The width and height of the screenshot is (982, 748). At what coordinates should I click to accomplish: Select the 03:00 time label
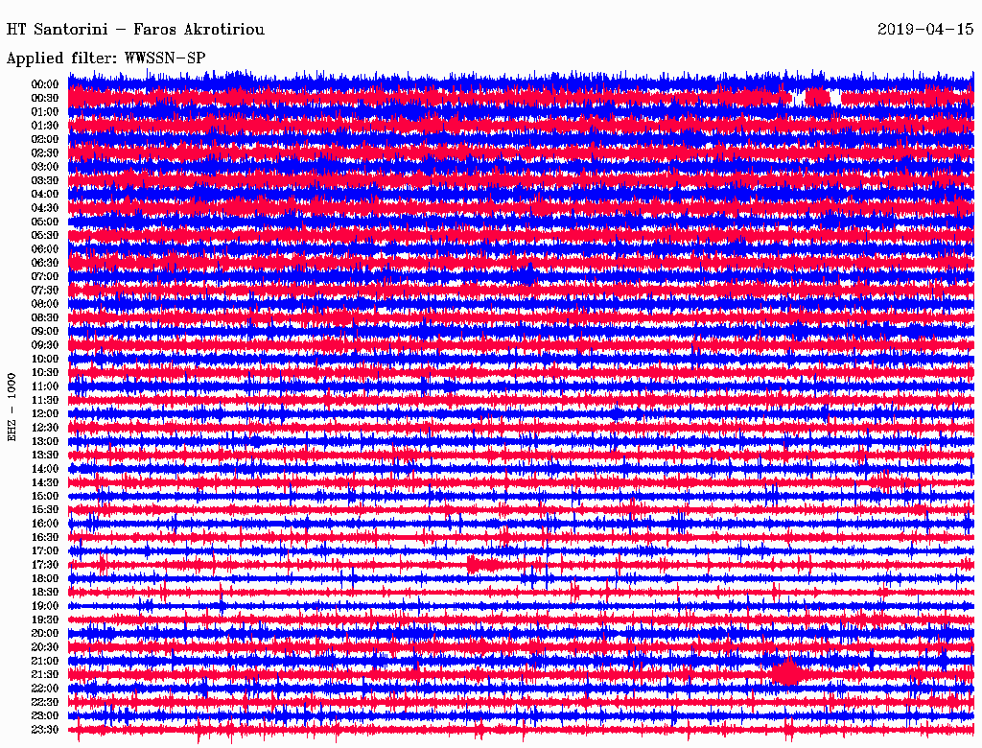[x=45, y=167]
